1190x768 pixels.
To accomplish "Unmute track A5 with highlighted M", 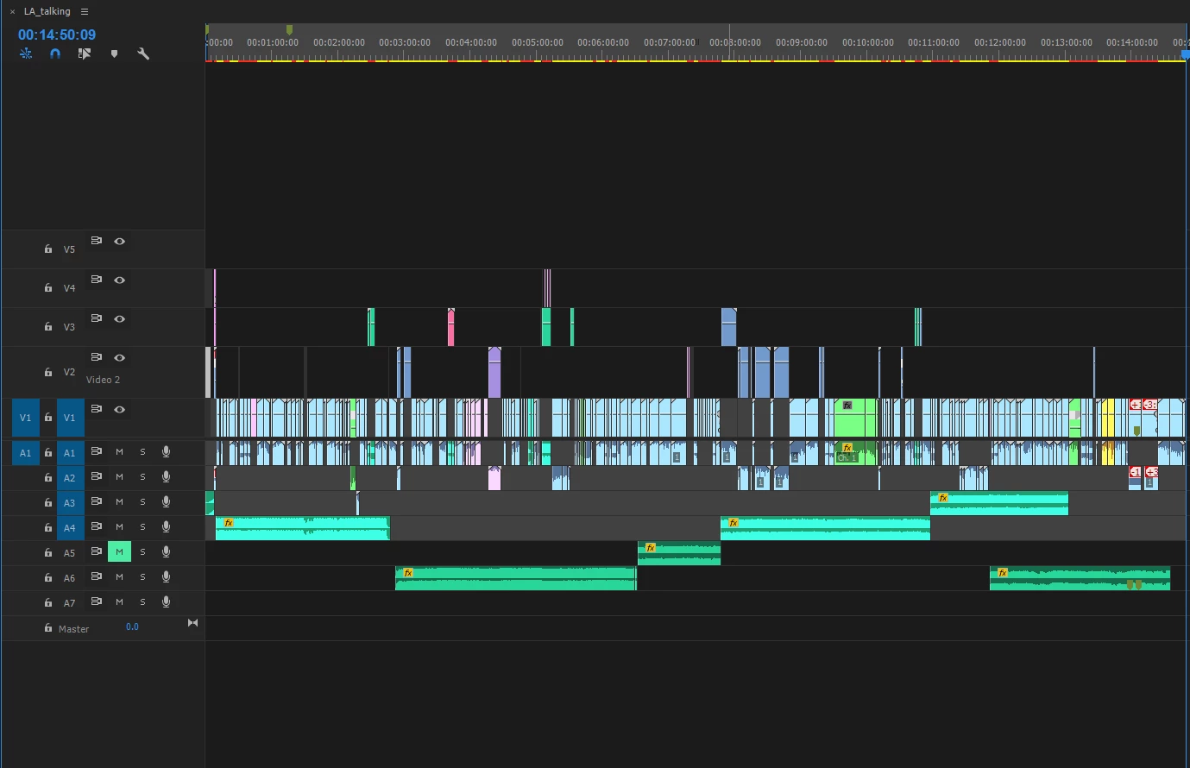I will point(119,552).
